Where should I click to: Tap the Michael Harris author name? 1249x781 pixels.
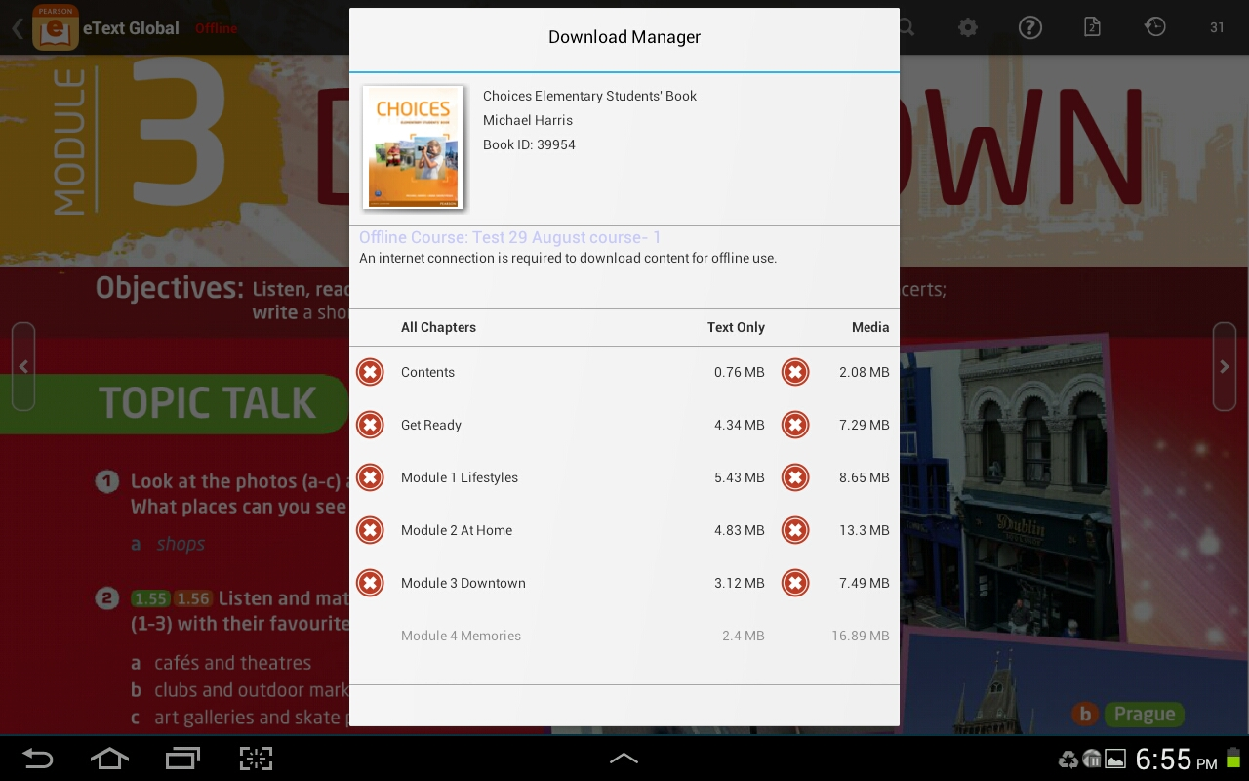[x=528, y=120]
